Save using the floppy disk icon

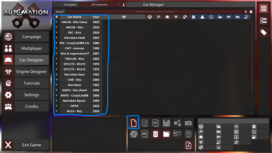point(166,123)
